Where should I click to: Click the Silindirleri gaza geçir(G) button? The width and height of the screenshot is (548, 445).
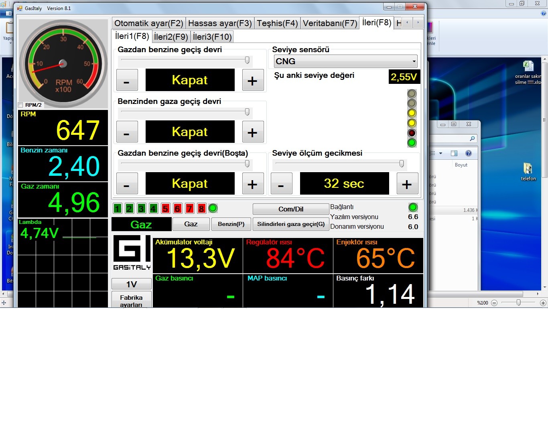pos(291,224)
